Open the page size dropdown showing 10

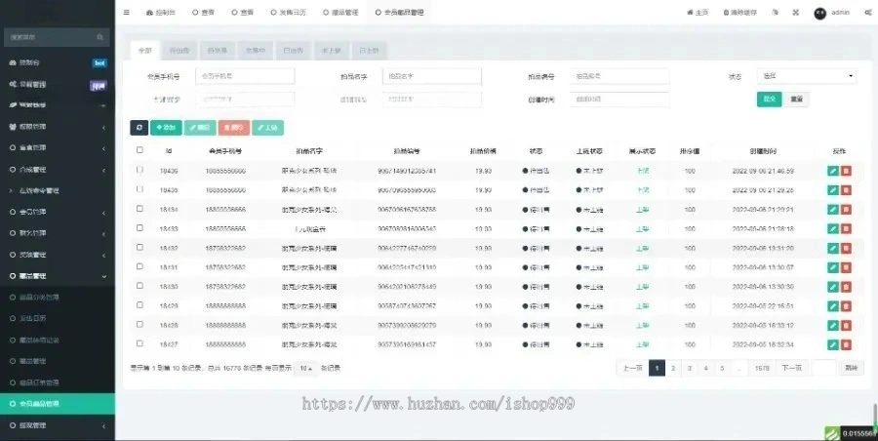pos(305,368)
